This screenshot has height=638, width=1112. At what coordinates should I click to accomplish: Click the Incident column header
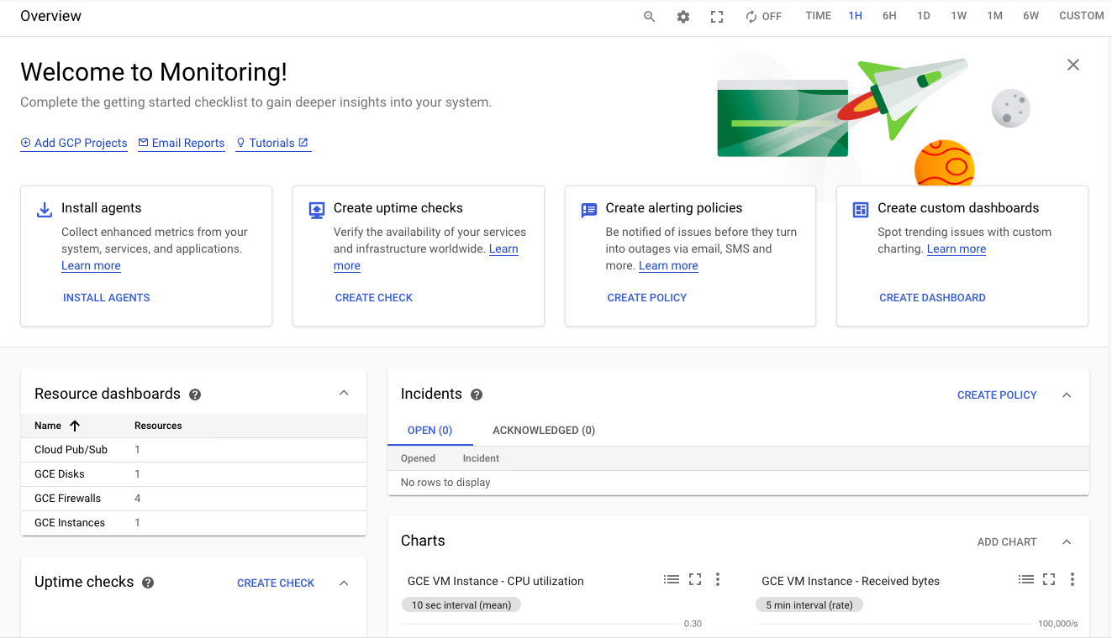click(481, 458)
